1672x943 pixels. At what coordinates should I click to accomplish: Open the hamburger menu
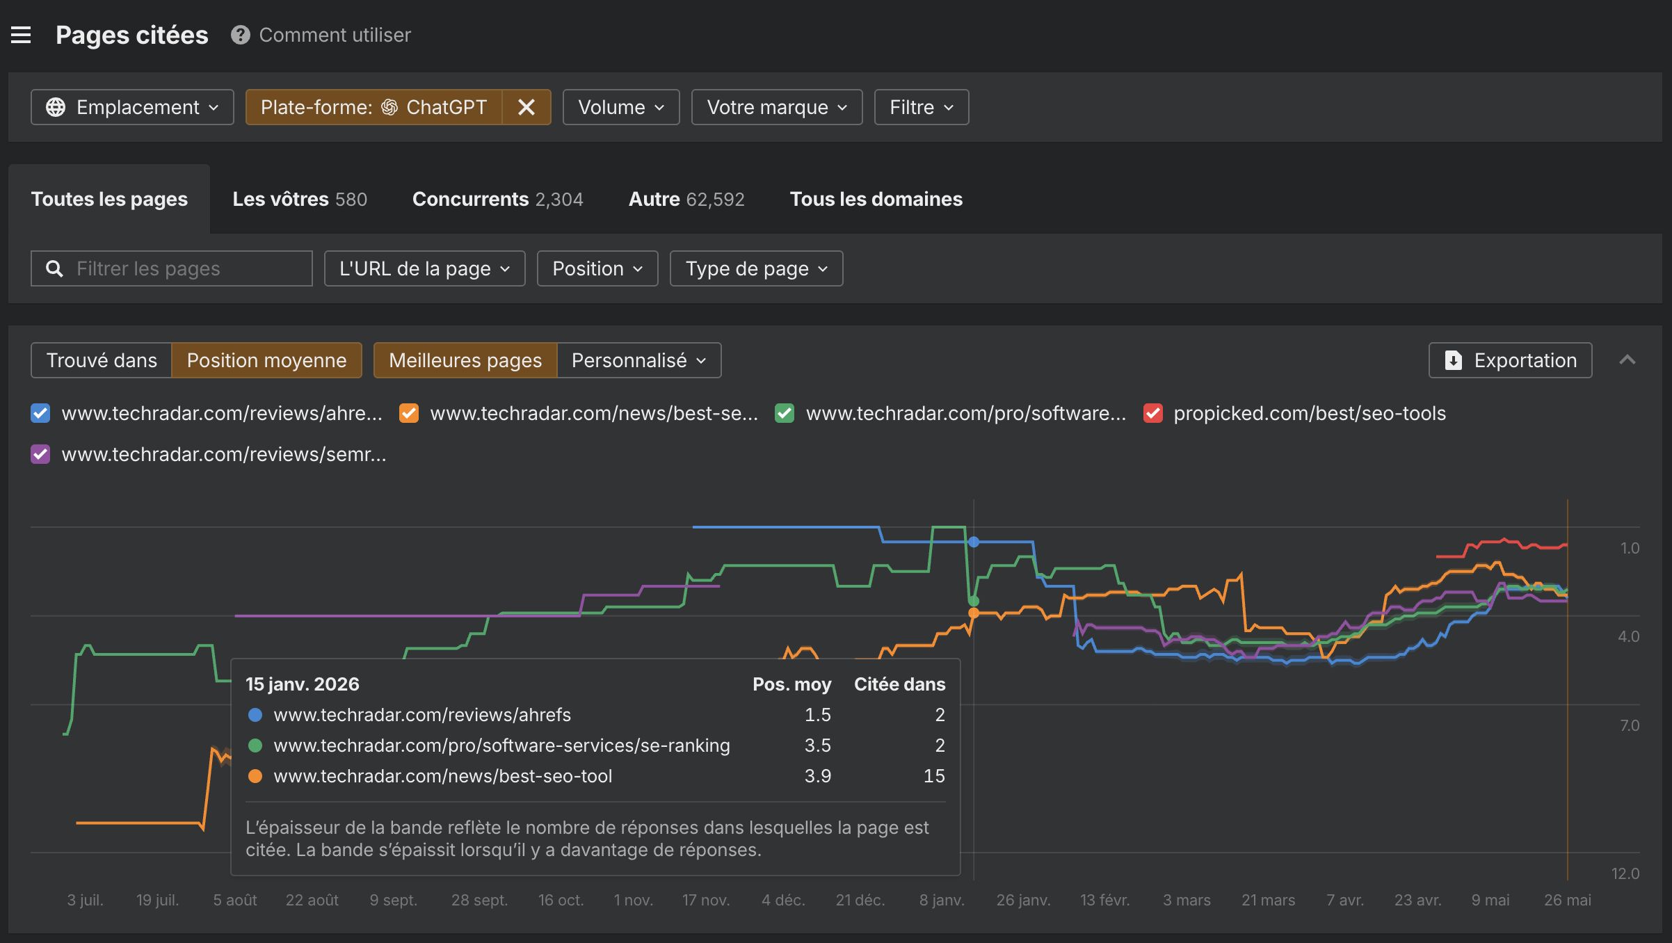tap(21, 35)
